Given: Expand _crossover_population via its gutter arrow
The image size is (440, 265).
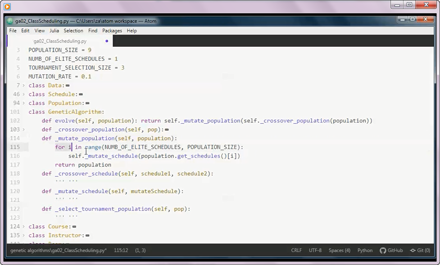Looking at the screenshot, I should pos(23,129).
